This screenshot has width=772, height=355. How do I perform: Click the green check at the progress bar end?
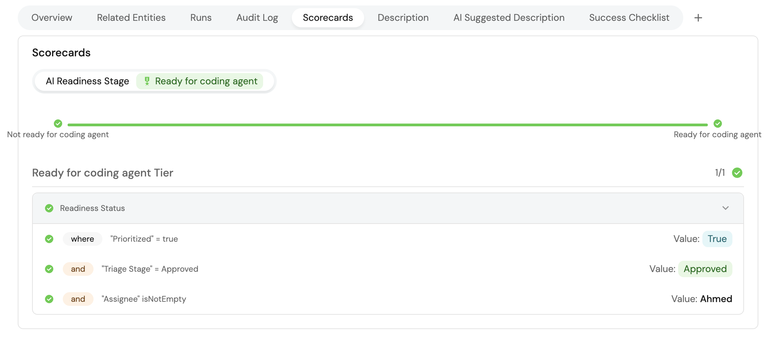(717, 124)
